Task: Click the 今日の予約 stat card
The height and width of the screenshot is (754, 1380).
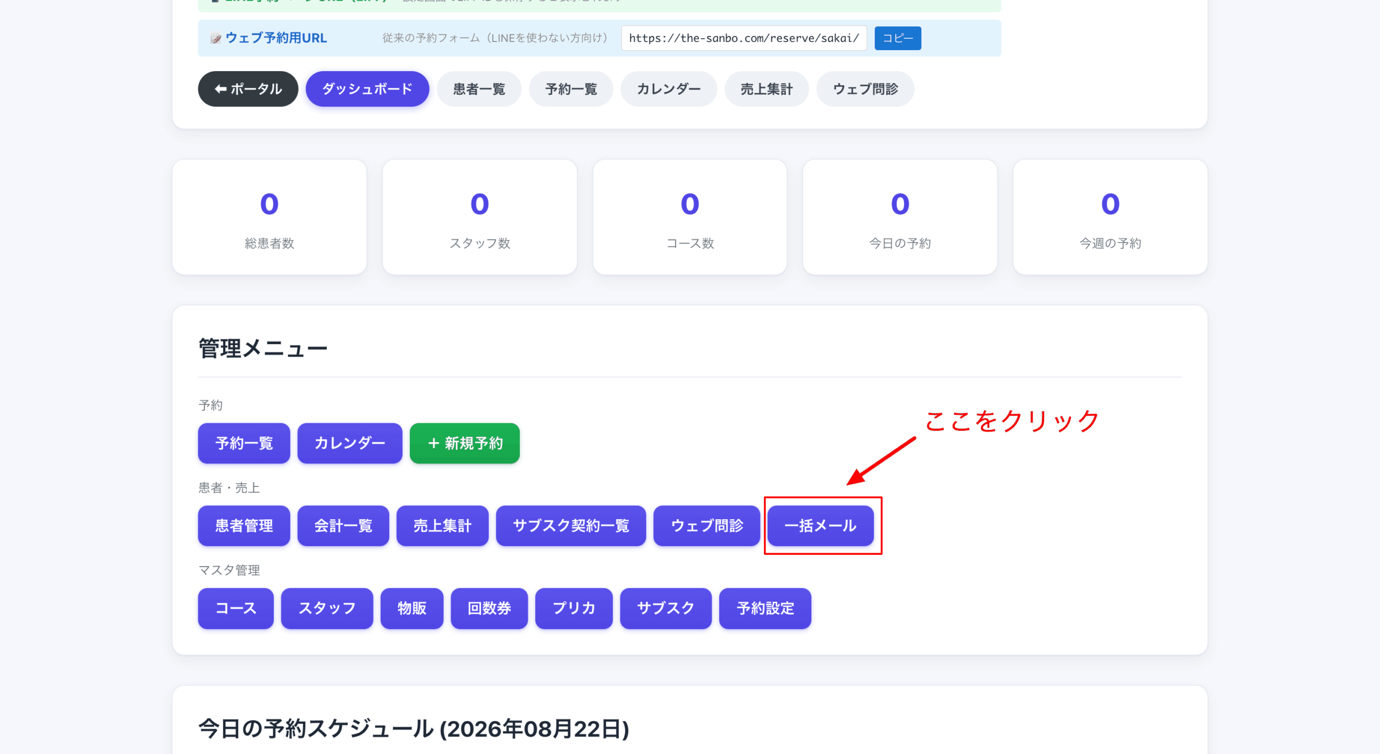Action: 900,217
